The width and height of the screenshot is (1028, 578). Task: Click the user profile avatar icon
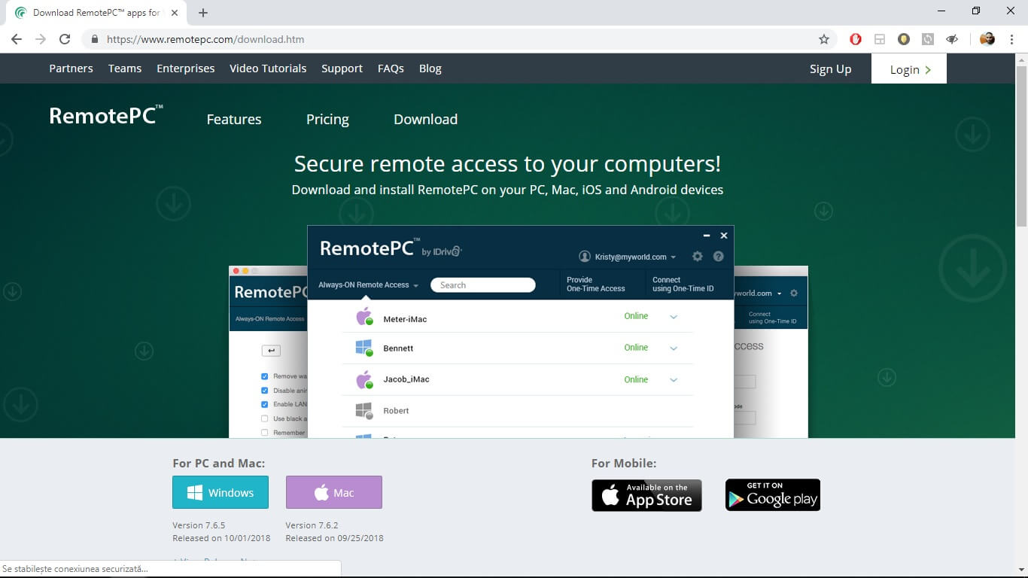pyautogui.click(x=987, y=39)
